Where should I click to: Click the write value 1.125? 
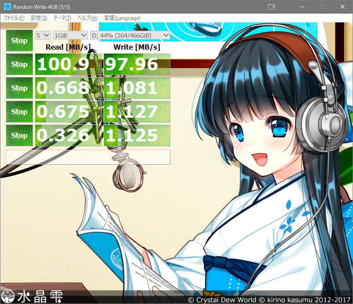[x=137, y=135]
